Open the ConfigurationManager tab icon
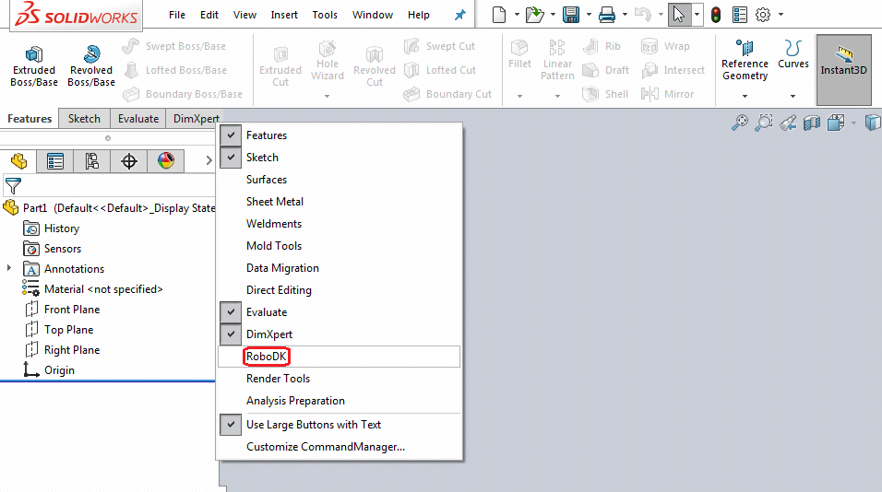The height and width of the screenshot is (492, 882). pos(91,162)
